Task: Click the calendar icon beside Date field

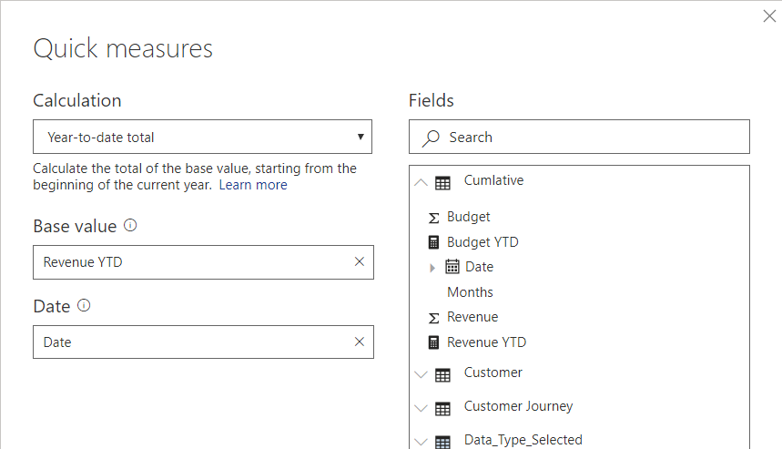Action: pos(452,267)
